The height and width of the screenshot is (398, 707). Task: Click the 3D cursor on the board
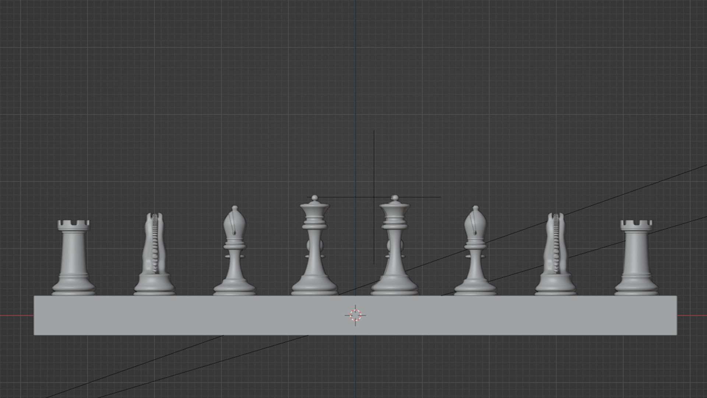pyautogui.click(x=355, y=315)
